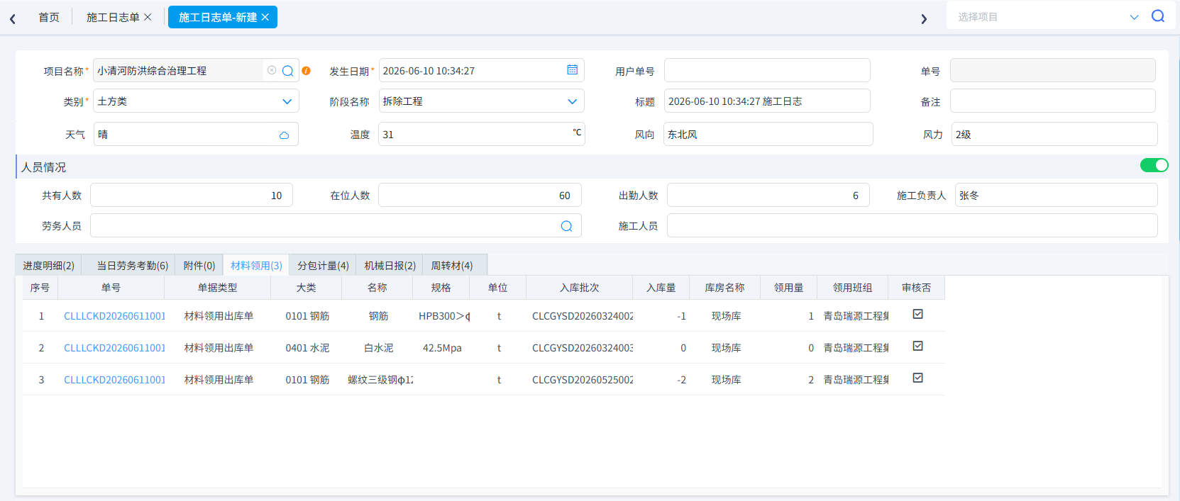Image resolution: width=1180 pixels, height=501 pixels.
Task: Click the cloud icon in the 天气 field
Action: point(285,135)
